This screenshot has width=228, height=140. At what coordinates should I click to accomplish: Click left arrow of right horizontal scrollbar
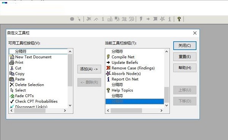[108, 110]
